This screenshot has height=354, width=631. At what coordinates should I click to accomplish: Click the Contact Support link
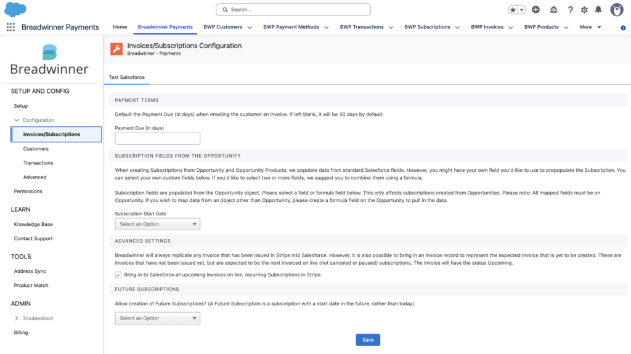pos(33,238)
